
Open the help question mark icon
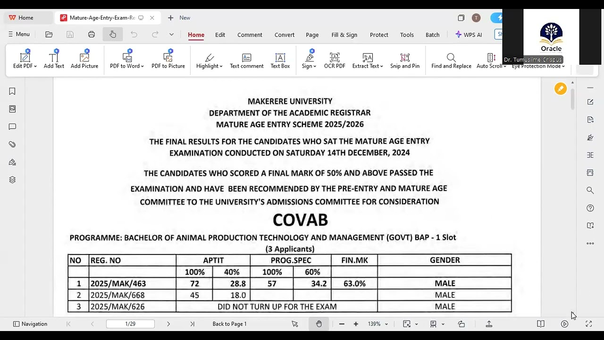click(590, 208)
